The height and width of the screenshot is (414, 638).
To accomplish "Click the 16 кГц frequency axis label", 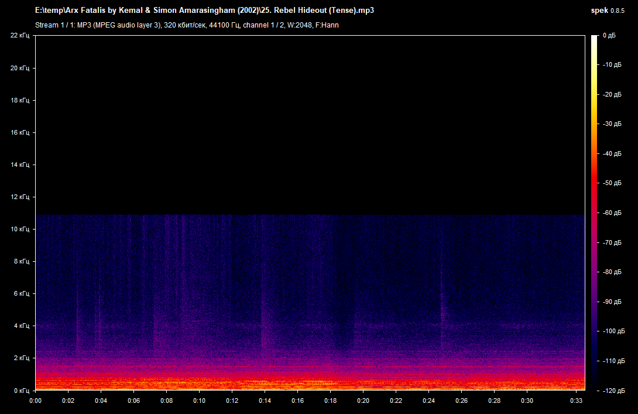I will tap(20, 132).
